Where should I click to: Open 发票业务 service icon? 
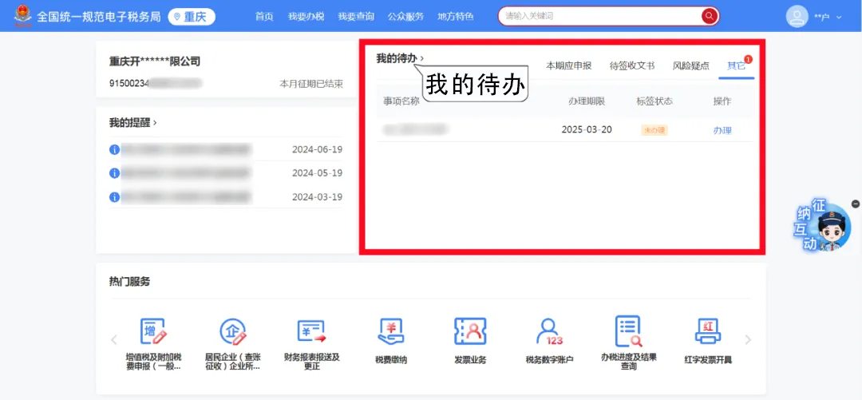470,332
